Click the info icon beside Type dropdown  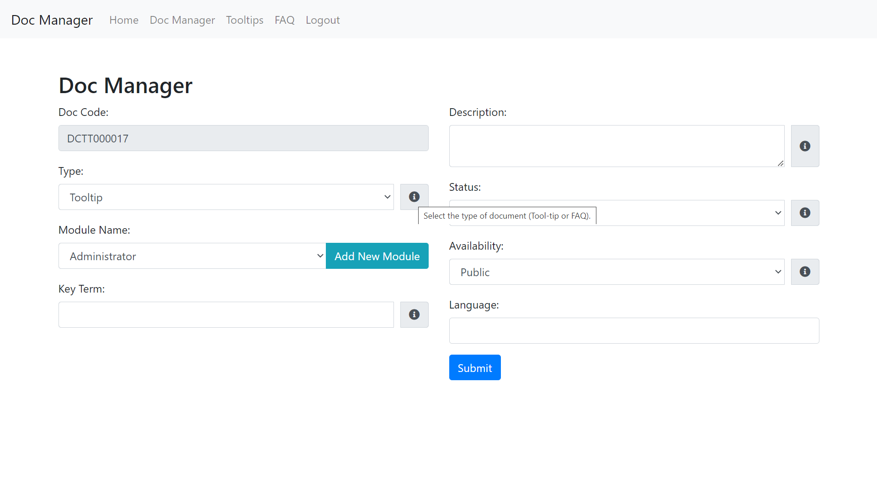tap(414, 197)
